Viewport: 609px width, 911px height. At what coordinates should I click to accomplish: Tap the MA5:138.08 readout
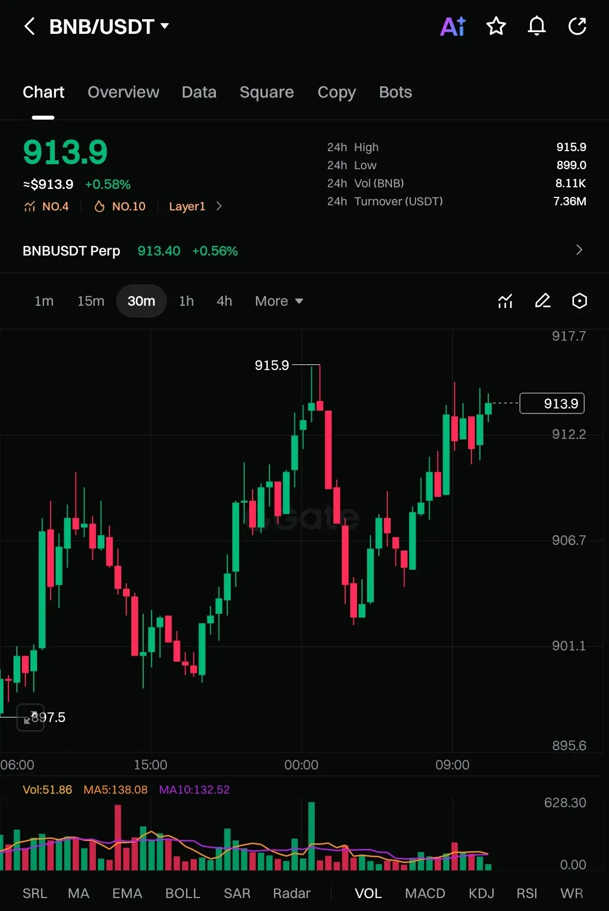pos(115,790)
